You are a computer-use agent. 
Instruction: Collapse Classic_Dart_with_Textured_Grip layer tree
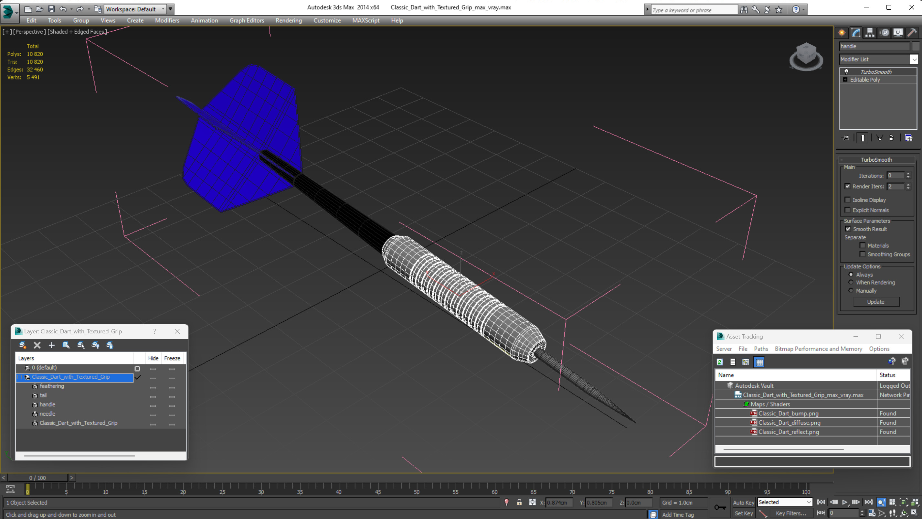tap(20, 377)
